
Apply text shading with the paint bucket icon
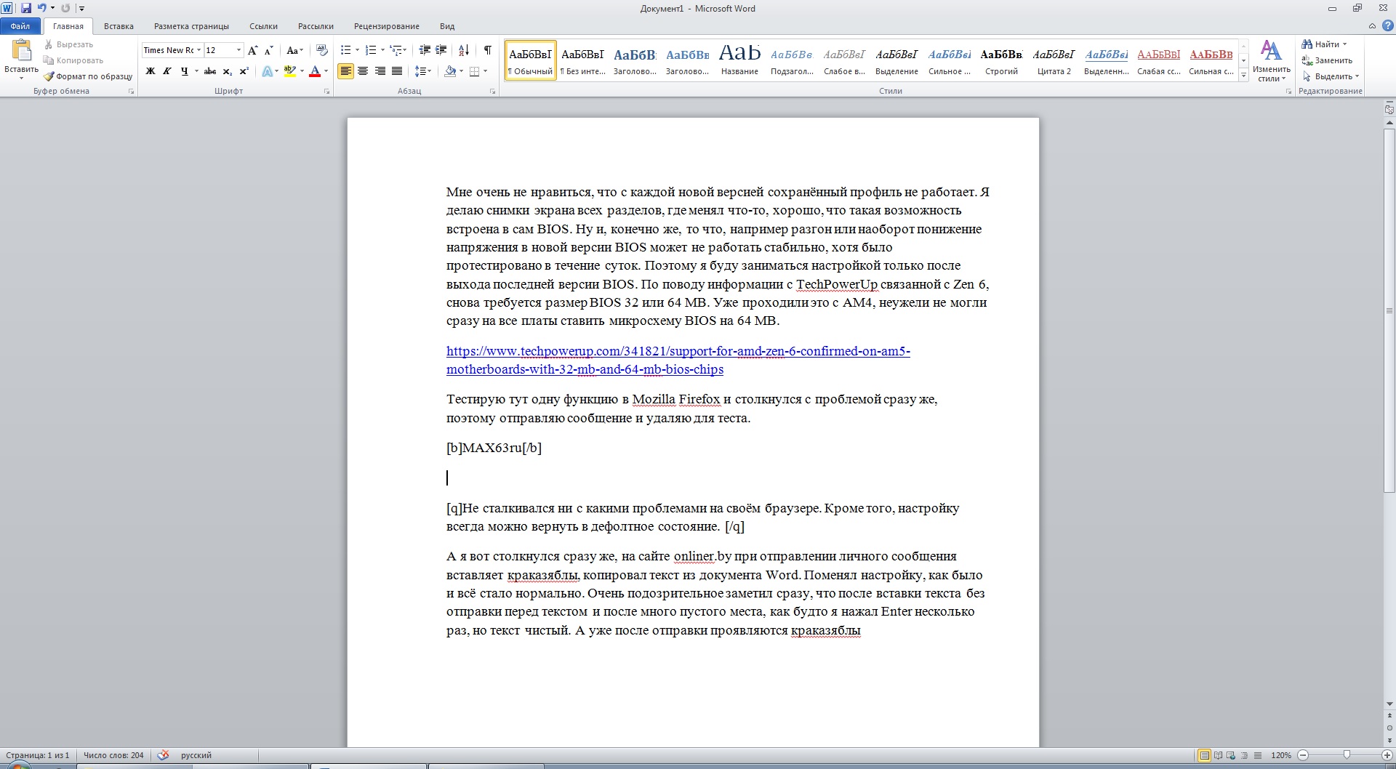click(x=449, y=71)
